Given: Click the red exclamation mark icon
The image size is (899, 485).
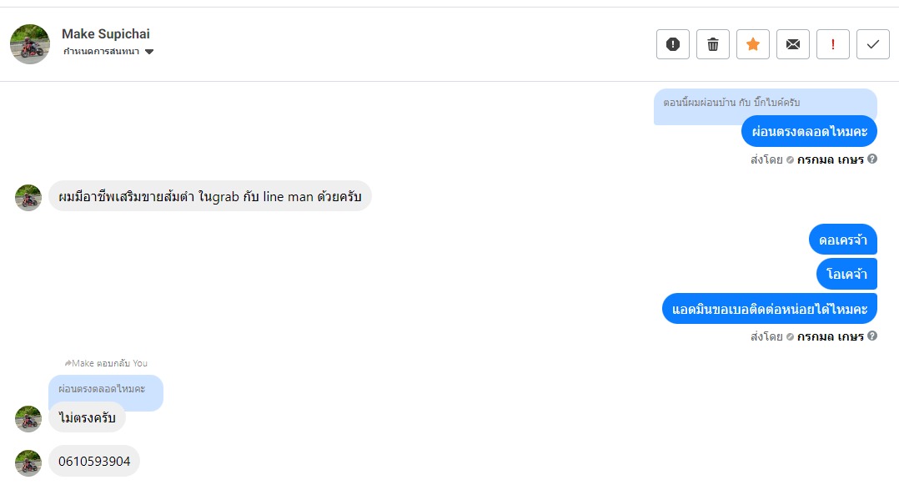Looking at the screenshot, I should (x=833, y=44).
